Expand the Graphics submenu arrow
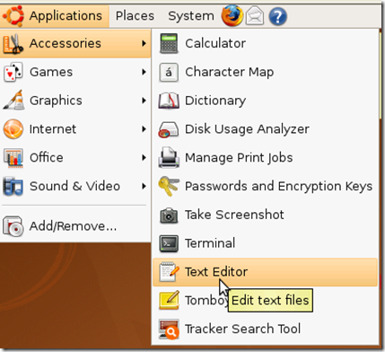 click(x=144, y=101)
